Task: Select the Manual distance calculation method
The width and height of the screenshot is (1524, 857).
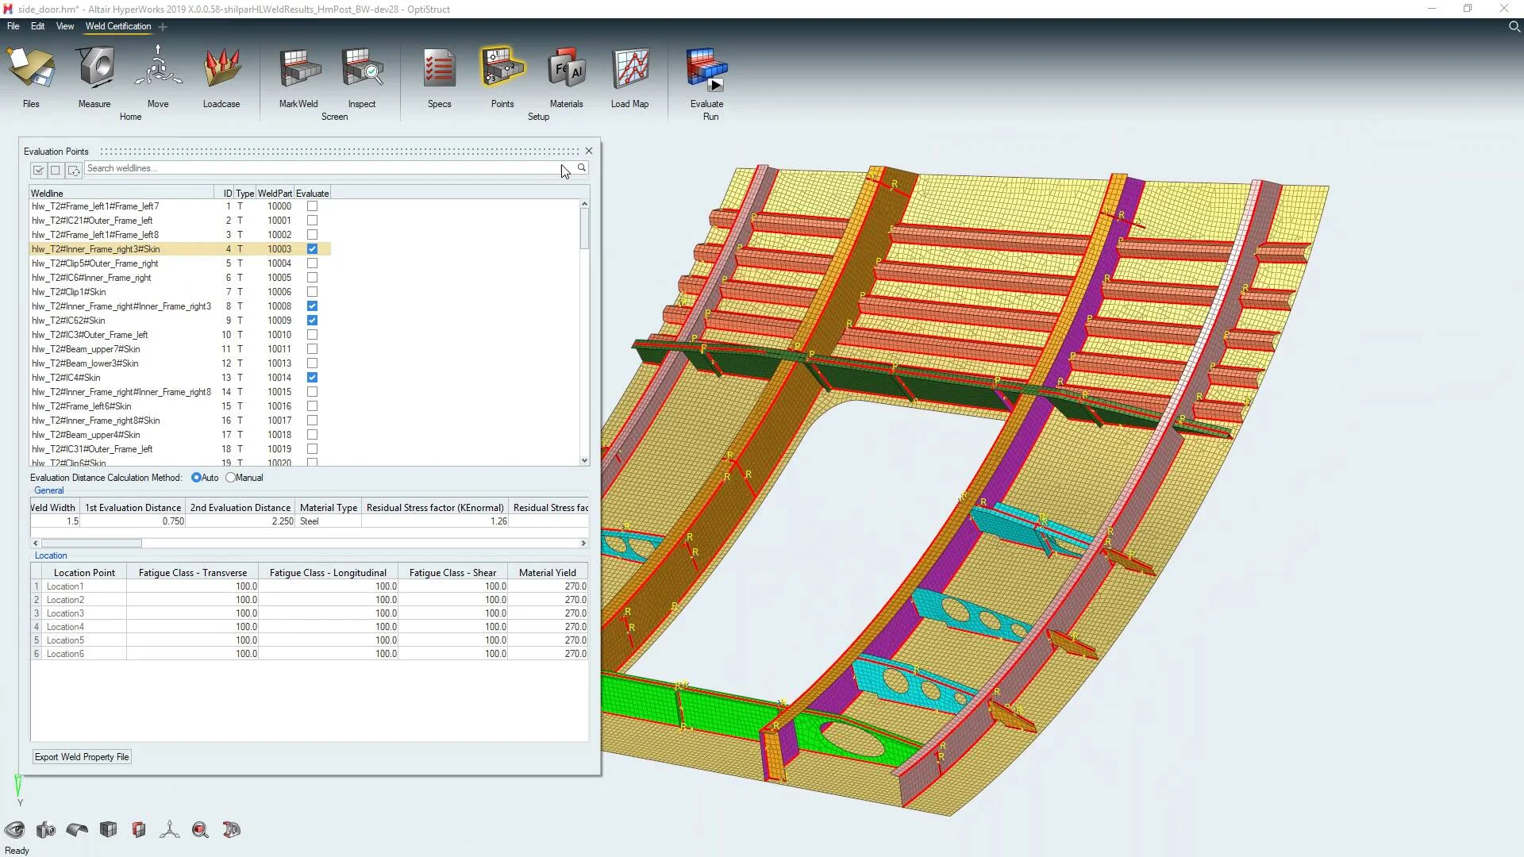Action: pos(231,478)
